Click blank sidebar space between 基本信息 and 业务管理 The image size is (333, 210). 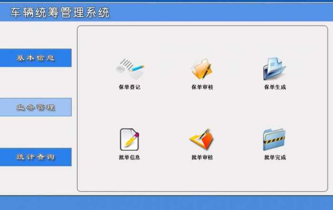click(36, 82)
